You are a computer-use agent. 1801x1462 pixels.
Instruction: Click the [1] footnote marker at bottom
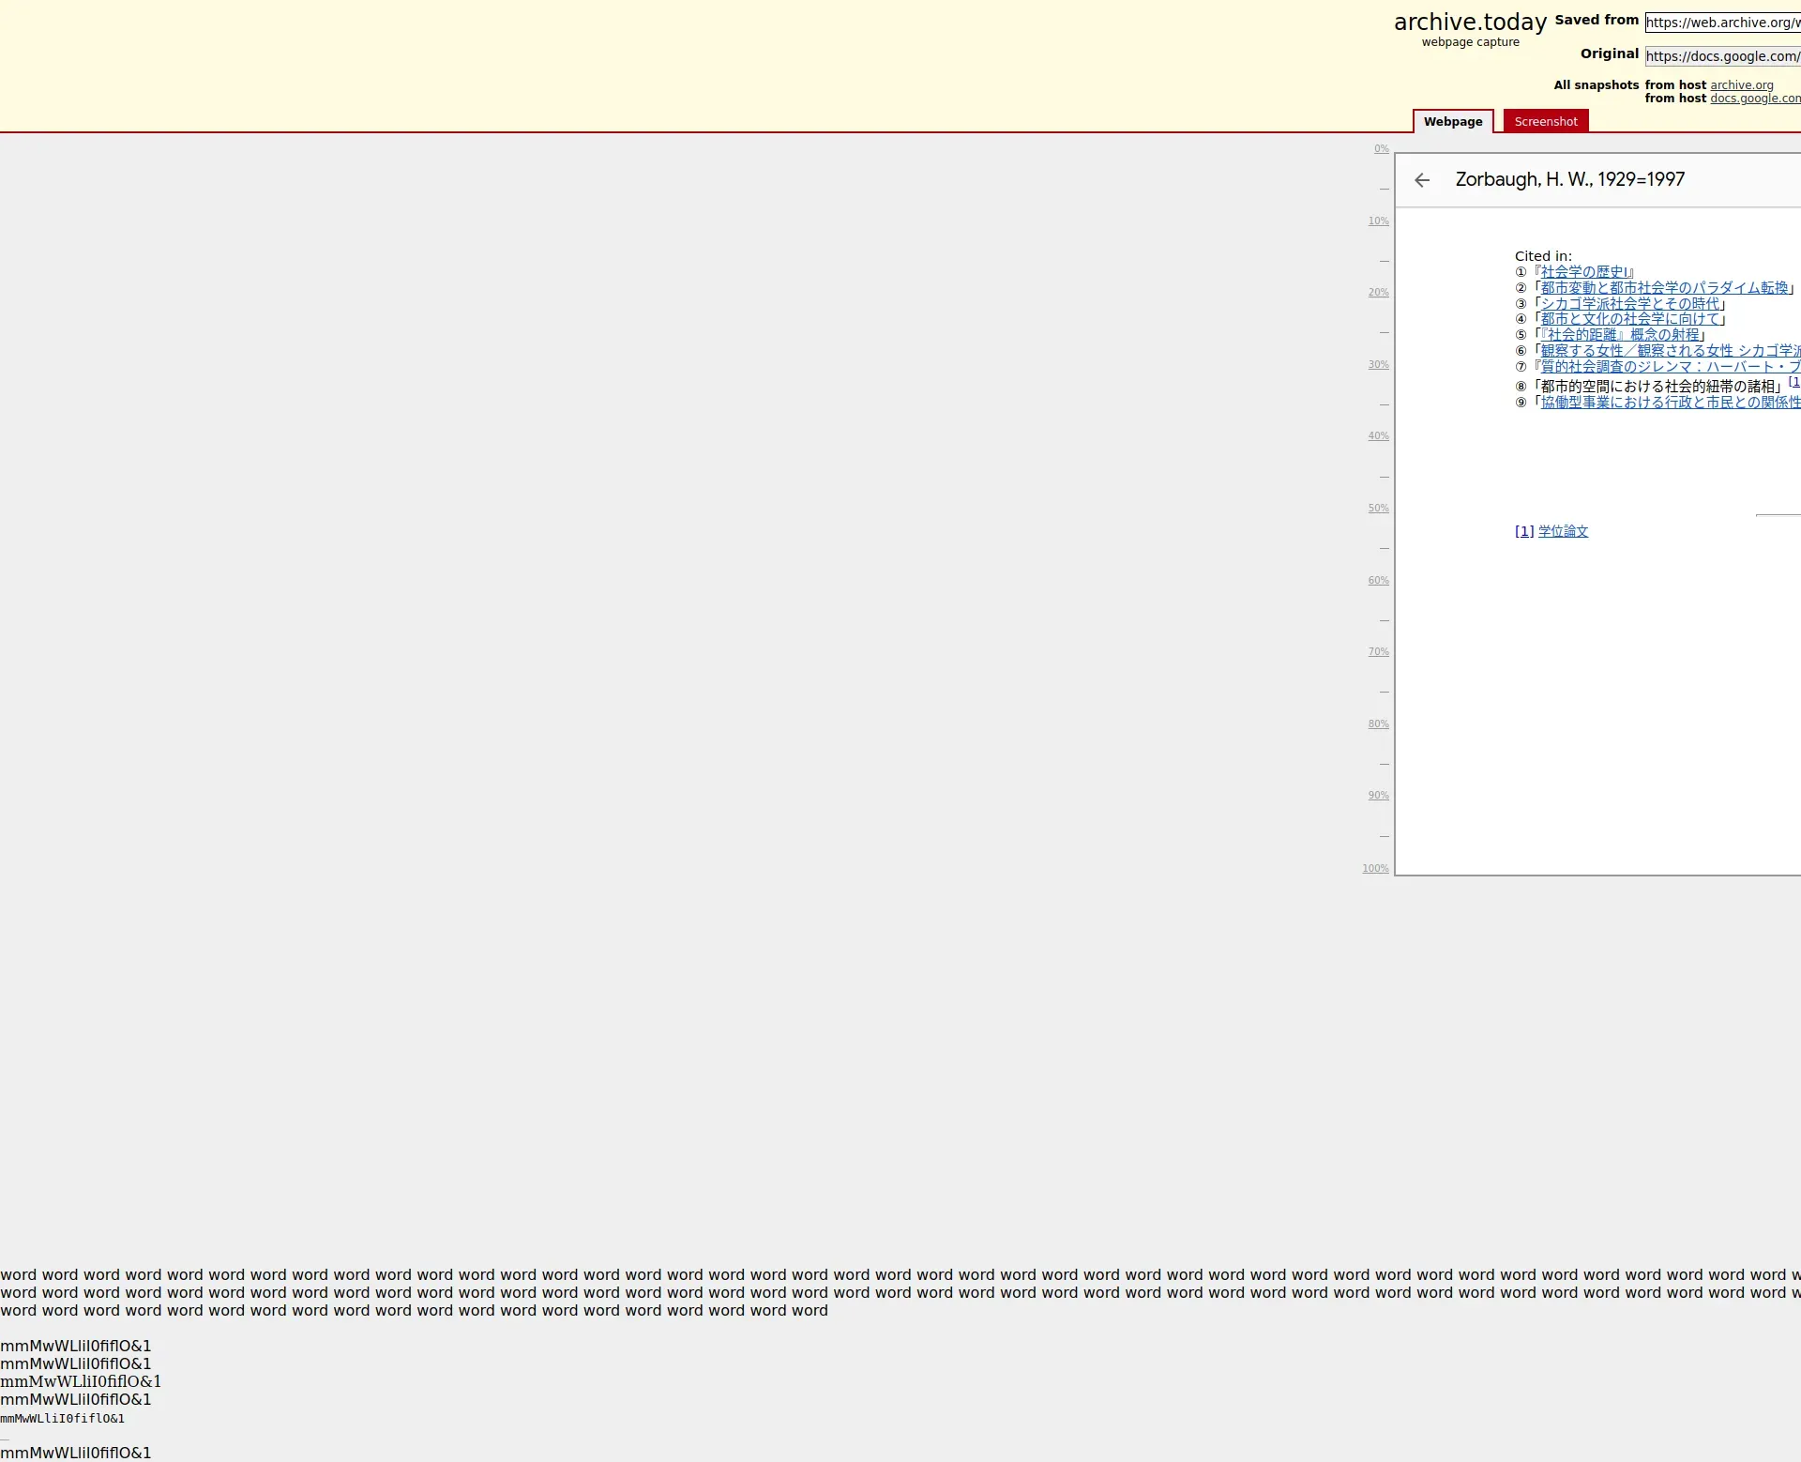click(x=1523, y=532)
